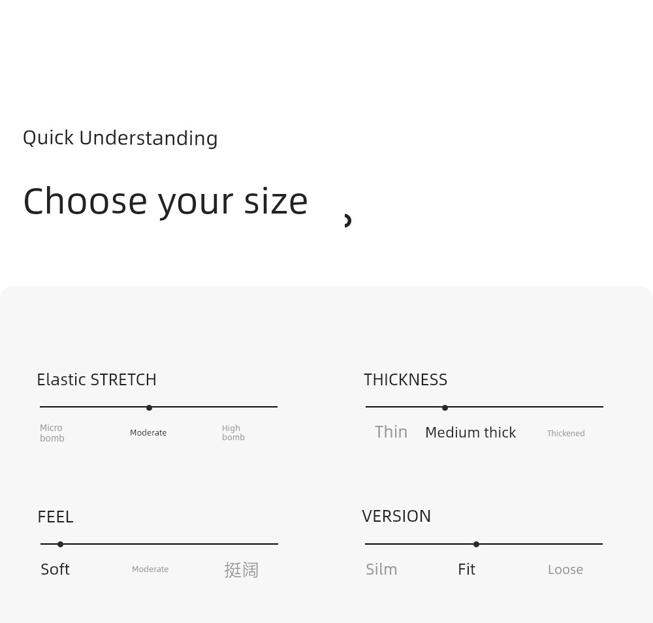653x623 pixels.
Task: Click the Quick Understanding subtitle
Action: (x=120, y=138)
